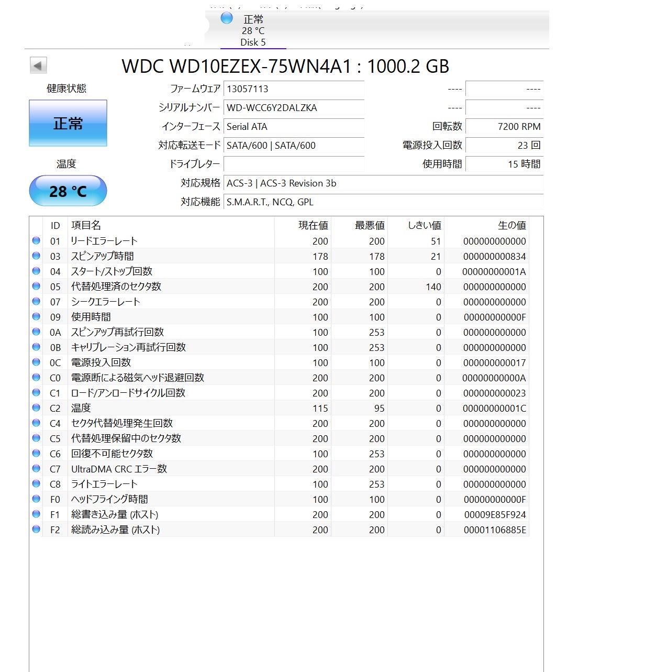Select worst value 95 in the 温度 row

coord(380,409)
